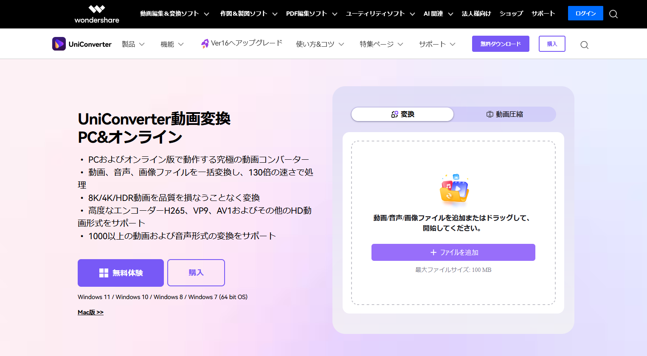This screenshot has height=356, width=647.
Task: Expand 特集ページ dropdown chevron
Action: tap(400, 44)
